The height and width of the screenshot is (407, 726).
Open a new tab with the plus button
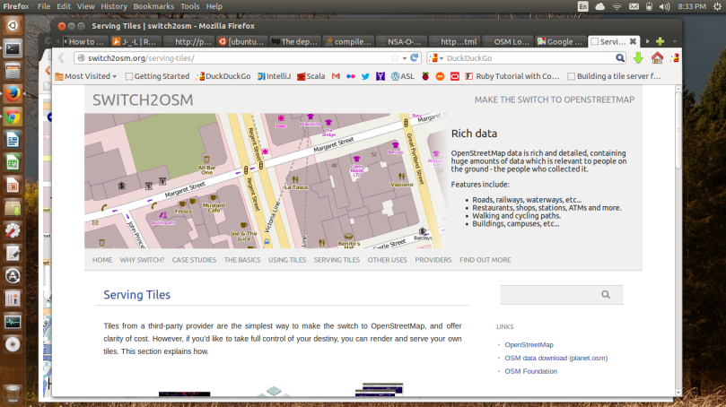tap(660, 41)
